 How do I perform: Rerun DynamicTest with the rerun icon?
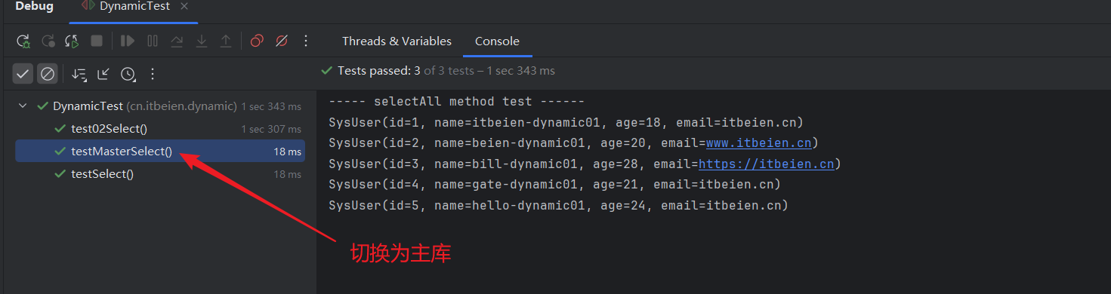tap(23, 41)
